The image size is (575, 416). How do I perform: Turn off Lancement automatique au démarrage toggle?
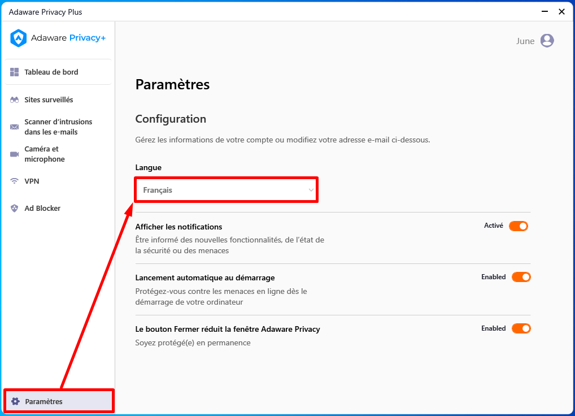521,277
